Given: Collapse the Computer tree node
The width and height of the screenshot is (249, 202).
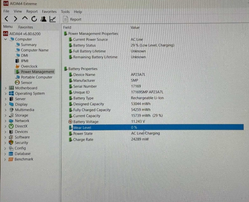Looking at the screenshot, I should click(x=6, y=39).
